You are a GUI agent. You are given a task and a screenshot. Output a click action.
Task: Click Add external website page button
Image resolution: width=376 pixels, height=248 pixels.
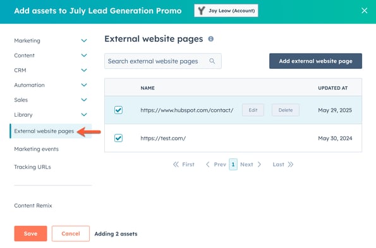tap(315, 61)
